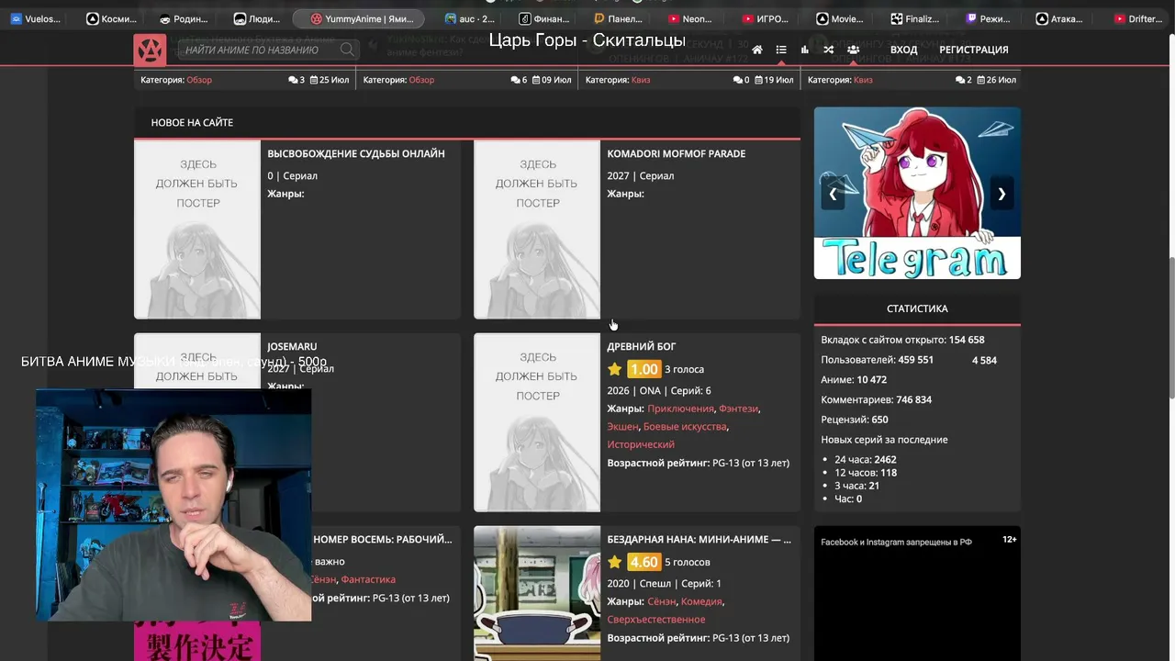Click the СТАТИСТИКА panel header
The height and width of the screenshot is (661, 1175).
[917, 308]
